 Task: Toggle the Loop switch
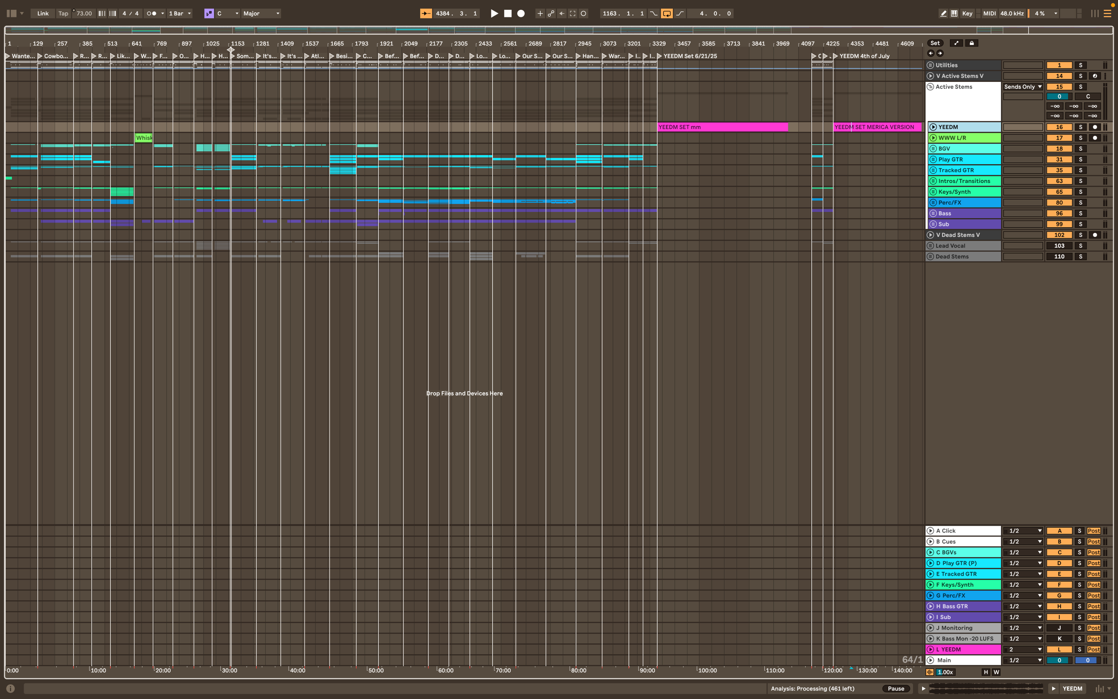(666, 13)
